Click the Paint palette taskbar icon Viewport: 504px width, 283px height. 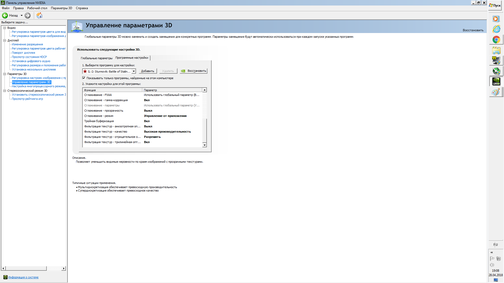[x=496, y=92]
